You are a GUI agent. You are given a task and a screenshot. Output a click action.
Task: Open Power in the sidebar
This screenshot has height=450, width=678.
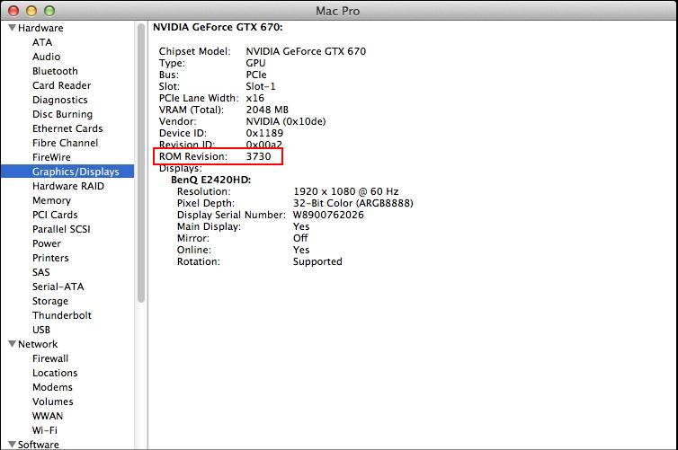(x=46, y=243)
